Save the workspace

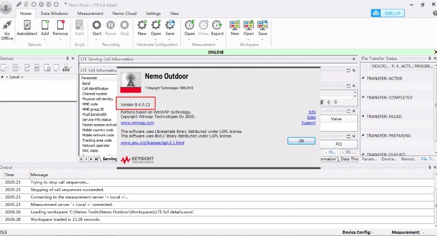[263, 25]
